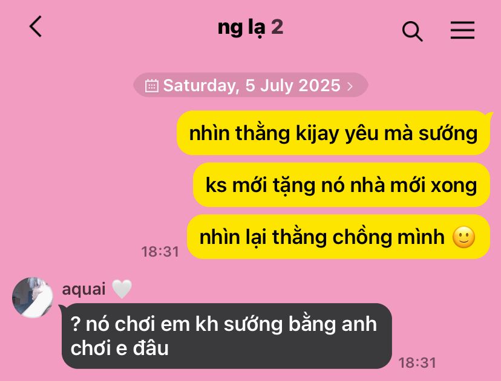Click the question mark starting aquai's reply
This screenshot has width=501, height=381.
(x=75, y=324)
